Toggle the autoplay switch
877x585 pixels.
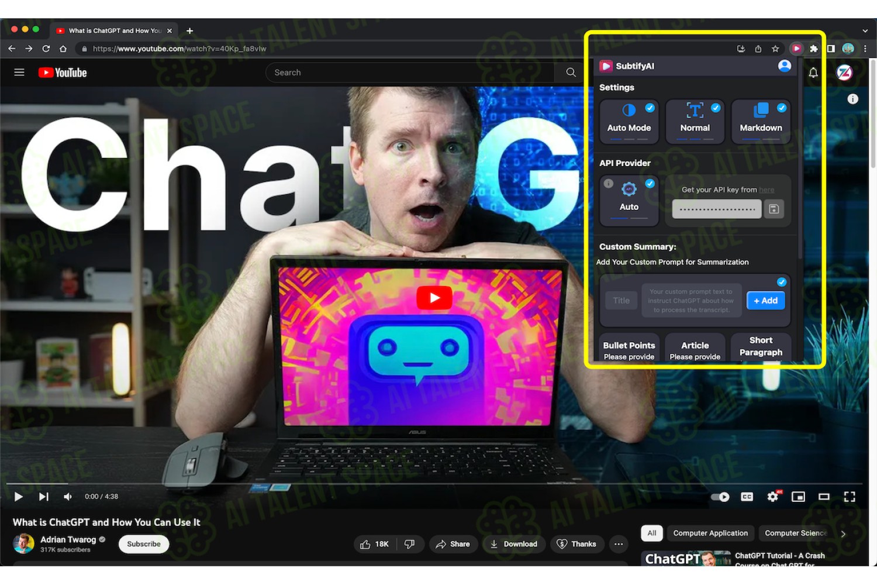click(720, 497)
